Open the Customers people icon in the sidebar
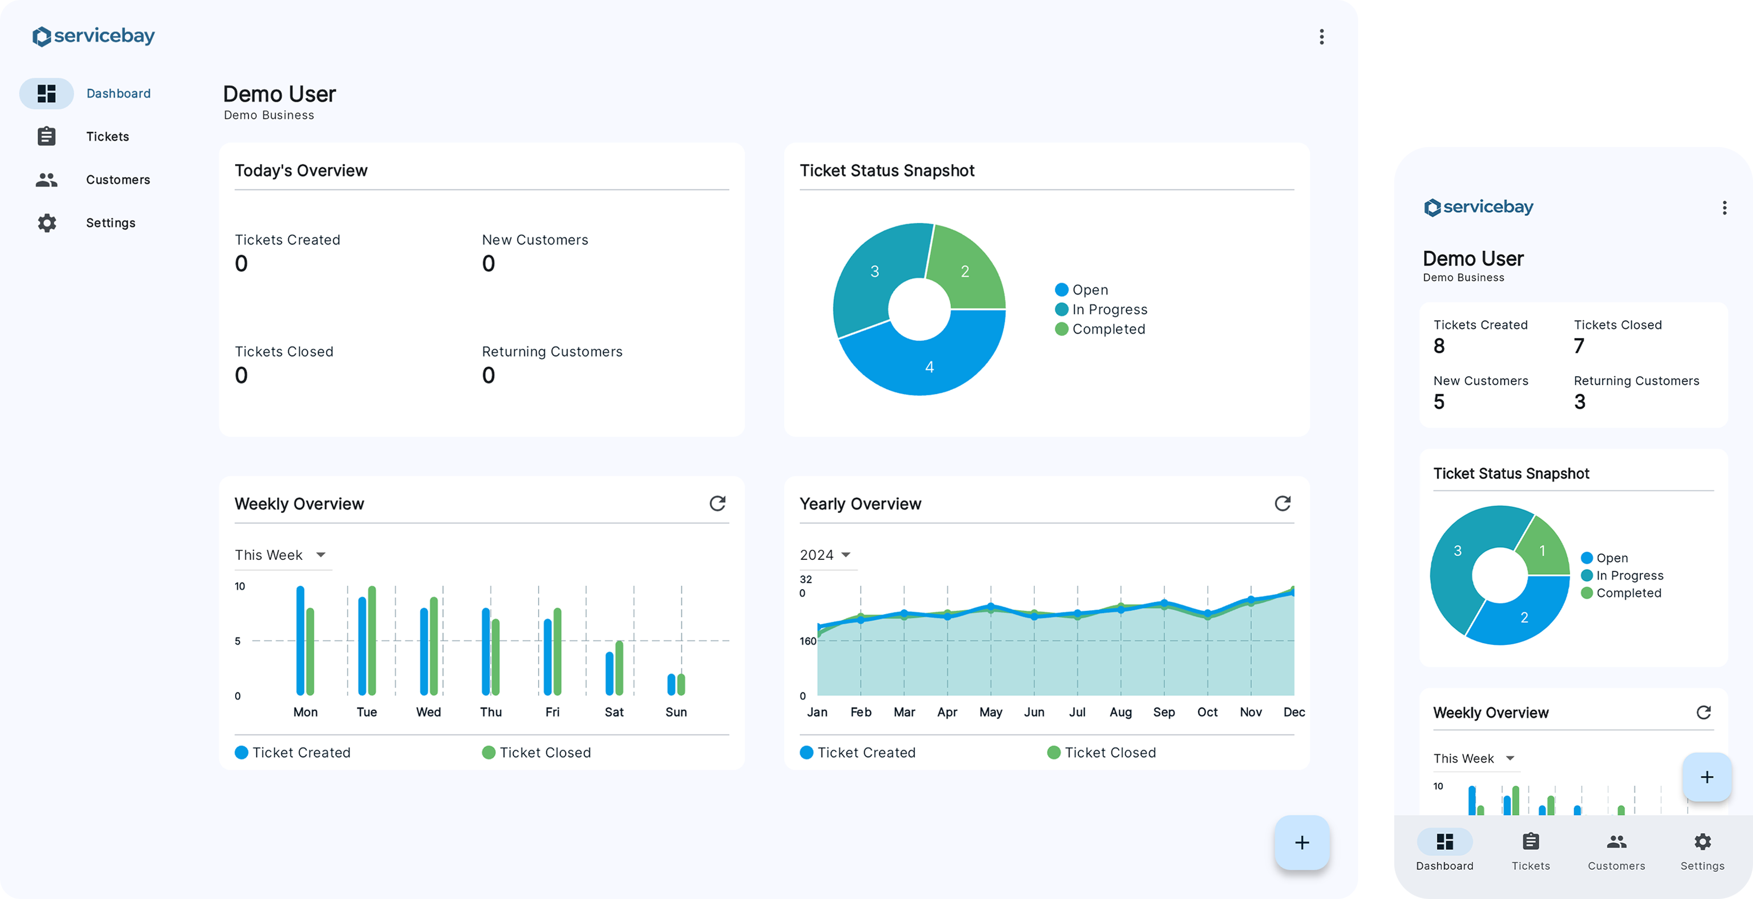 pyautogui.click(x=46, y=180)
